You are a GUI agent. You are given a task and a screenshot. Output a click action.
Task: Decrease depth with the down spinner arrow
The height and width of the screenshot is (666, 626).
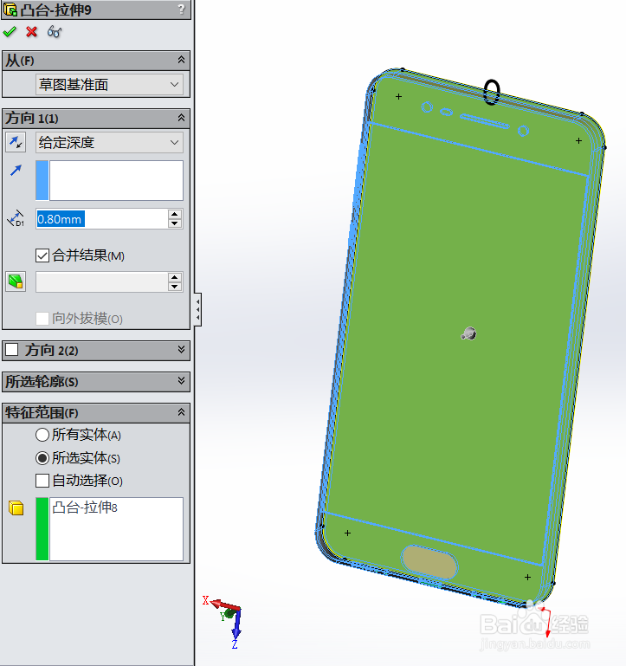point(175,223)
